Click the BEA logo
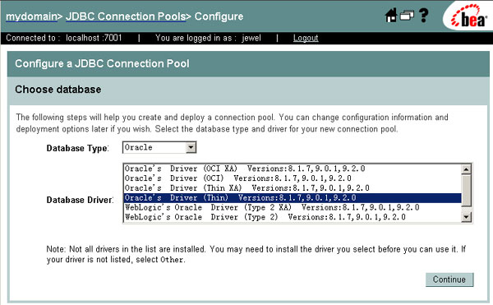Viewport: 493px width, 305px height. click(x=468, y=16)
